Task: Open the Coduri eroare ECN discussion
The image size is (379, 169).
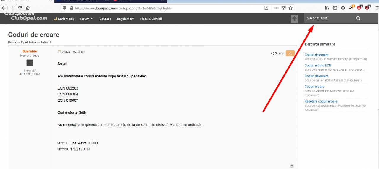Action: click(x=318, y=66)
